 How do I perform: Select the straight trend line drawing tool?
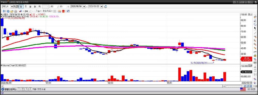click(255, 33)
